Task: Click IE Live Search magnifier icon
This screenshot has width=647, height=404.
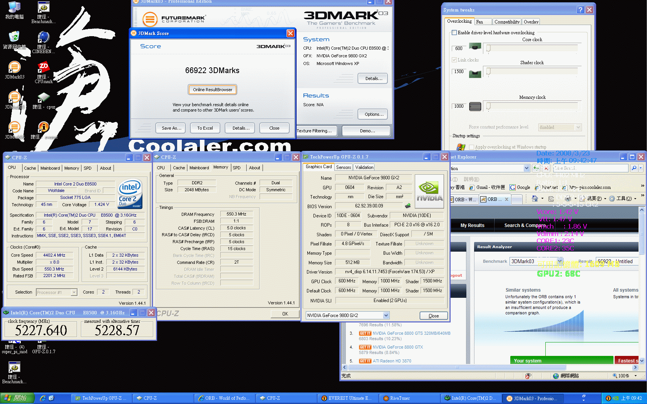Action: coord(634,168)
